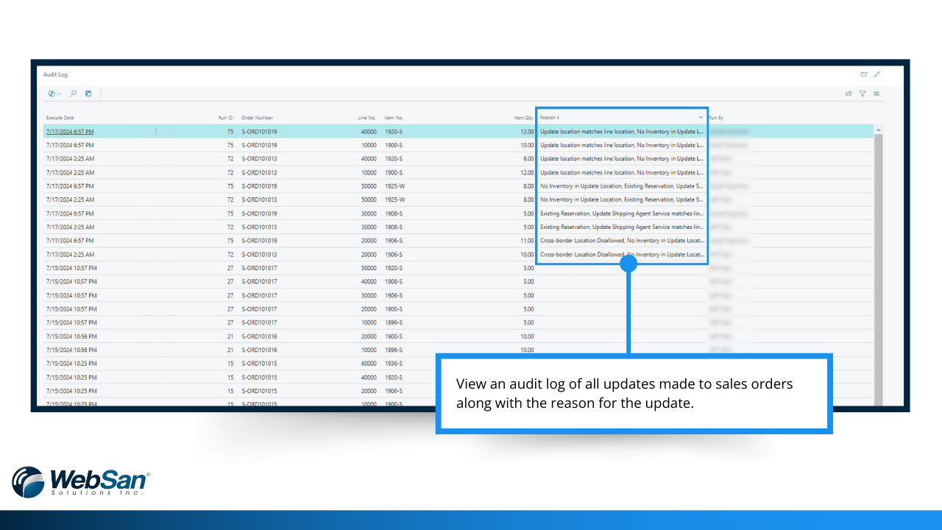Click the Item Qty column header

click(x=524, y=118)
